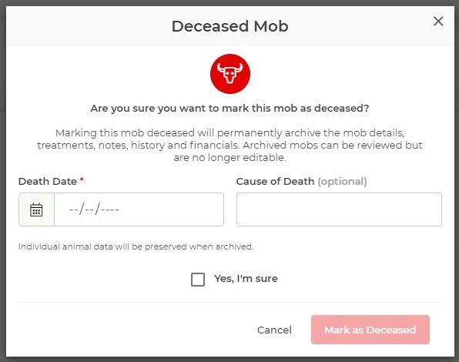Click the red bull skull icon
The width and height of the screenshot is (459, 362).
point(230,74)
